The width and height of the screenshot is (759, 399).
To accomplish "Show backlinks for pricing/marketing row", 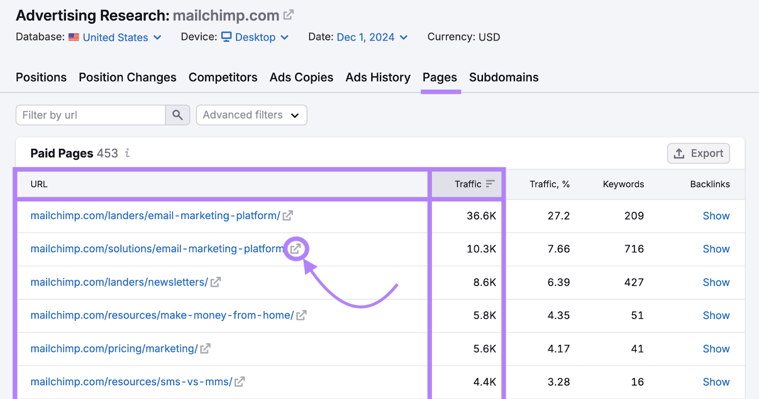I will (716, 348).
